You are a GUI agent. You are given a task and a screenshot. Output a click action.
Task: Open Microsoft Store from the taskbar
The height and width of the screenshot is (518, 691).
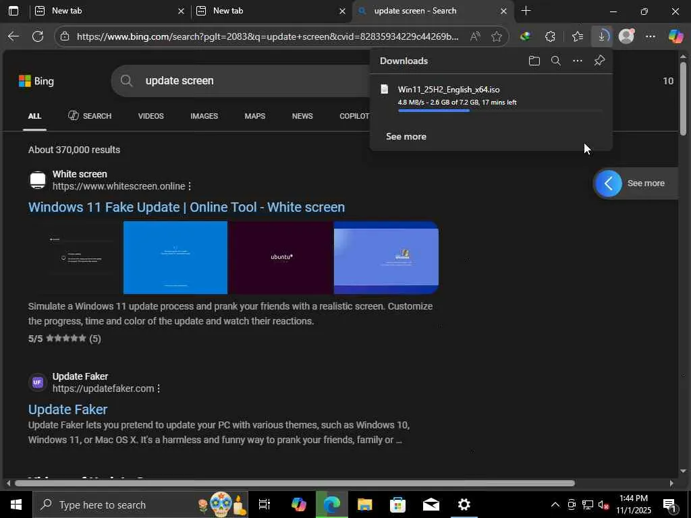398,505
